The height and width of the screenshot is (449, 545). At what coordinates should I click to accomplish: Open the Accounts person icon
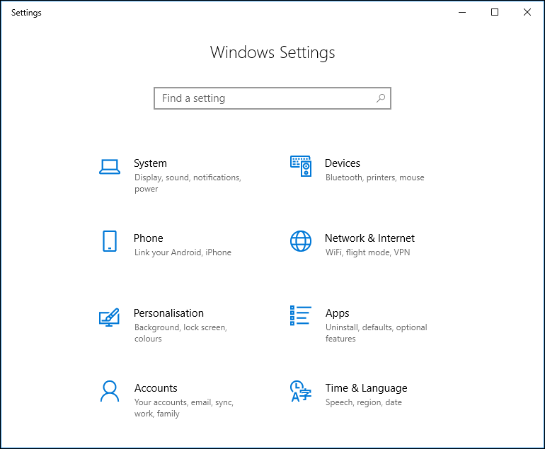click(110, 391)
